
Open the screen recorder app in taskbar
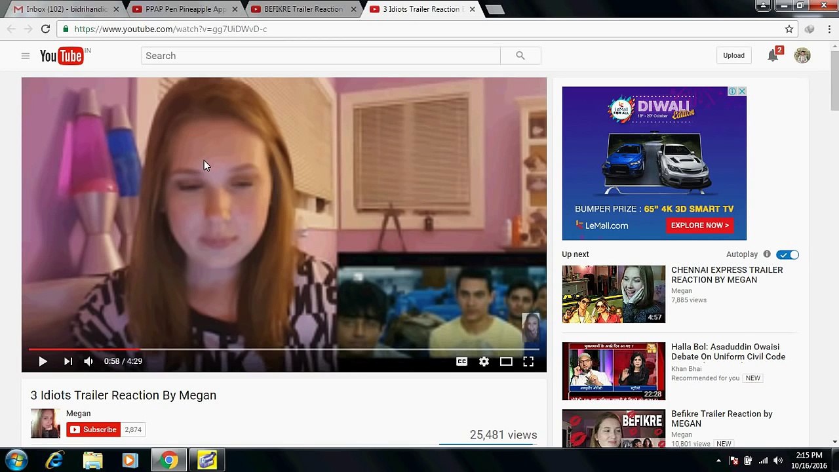pos(207,460)
